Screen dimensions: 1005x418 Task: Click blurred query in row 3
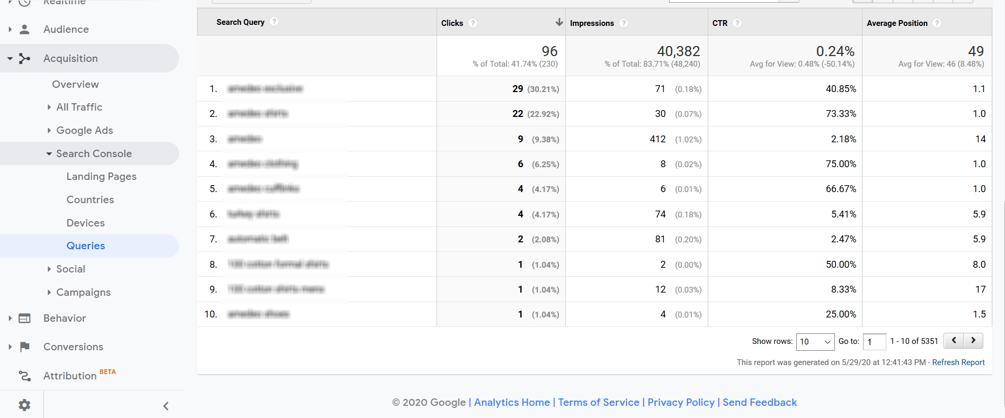[x=245, y=139]
